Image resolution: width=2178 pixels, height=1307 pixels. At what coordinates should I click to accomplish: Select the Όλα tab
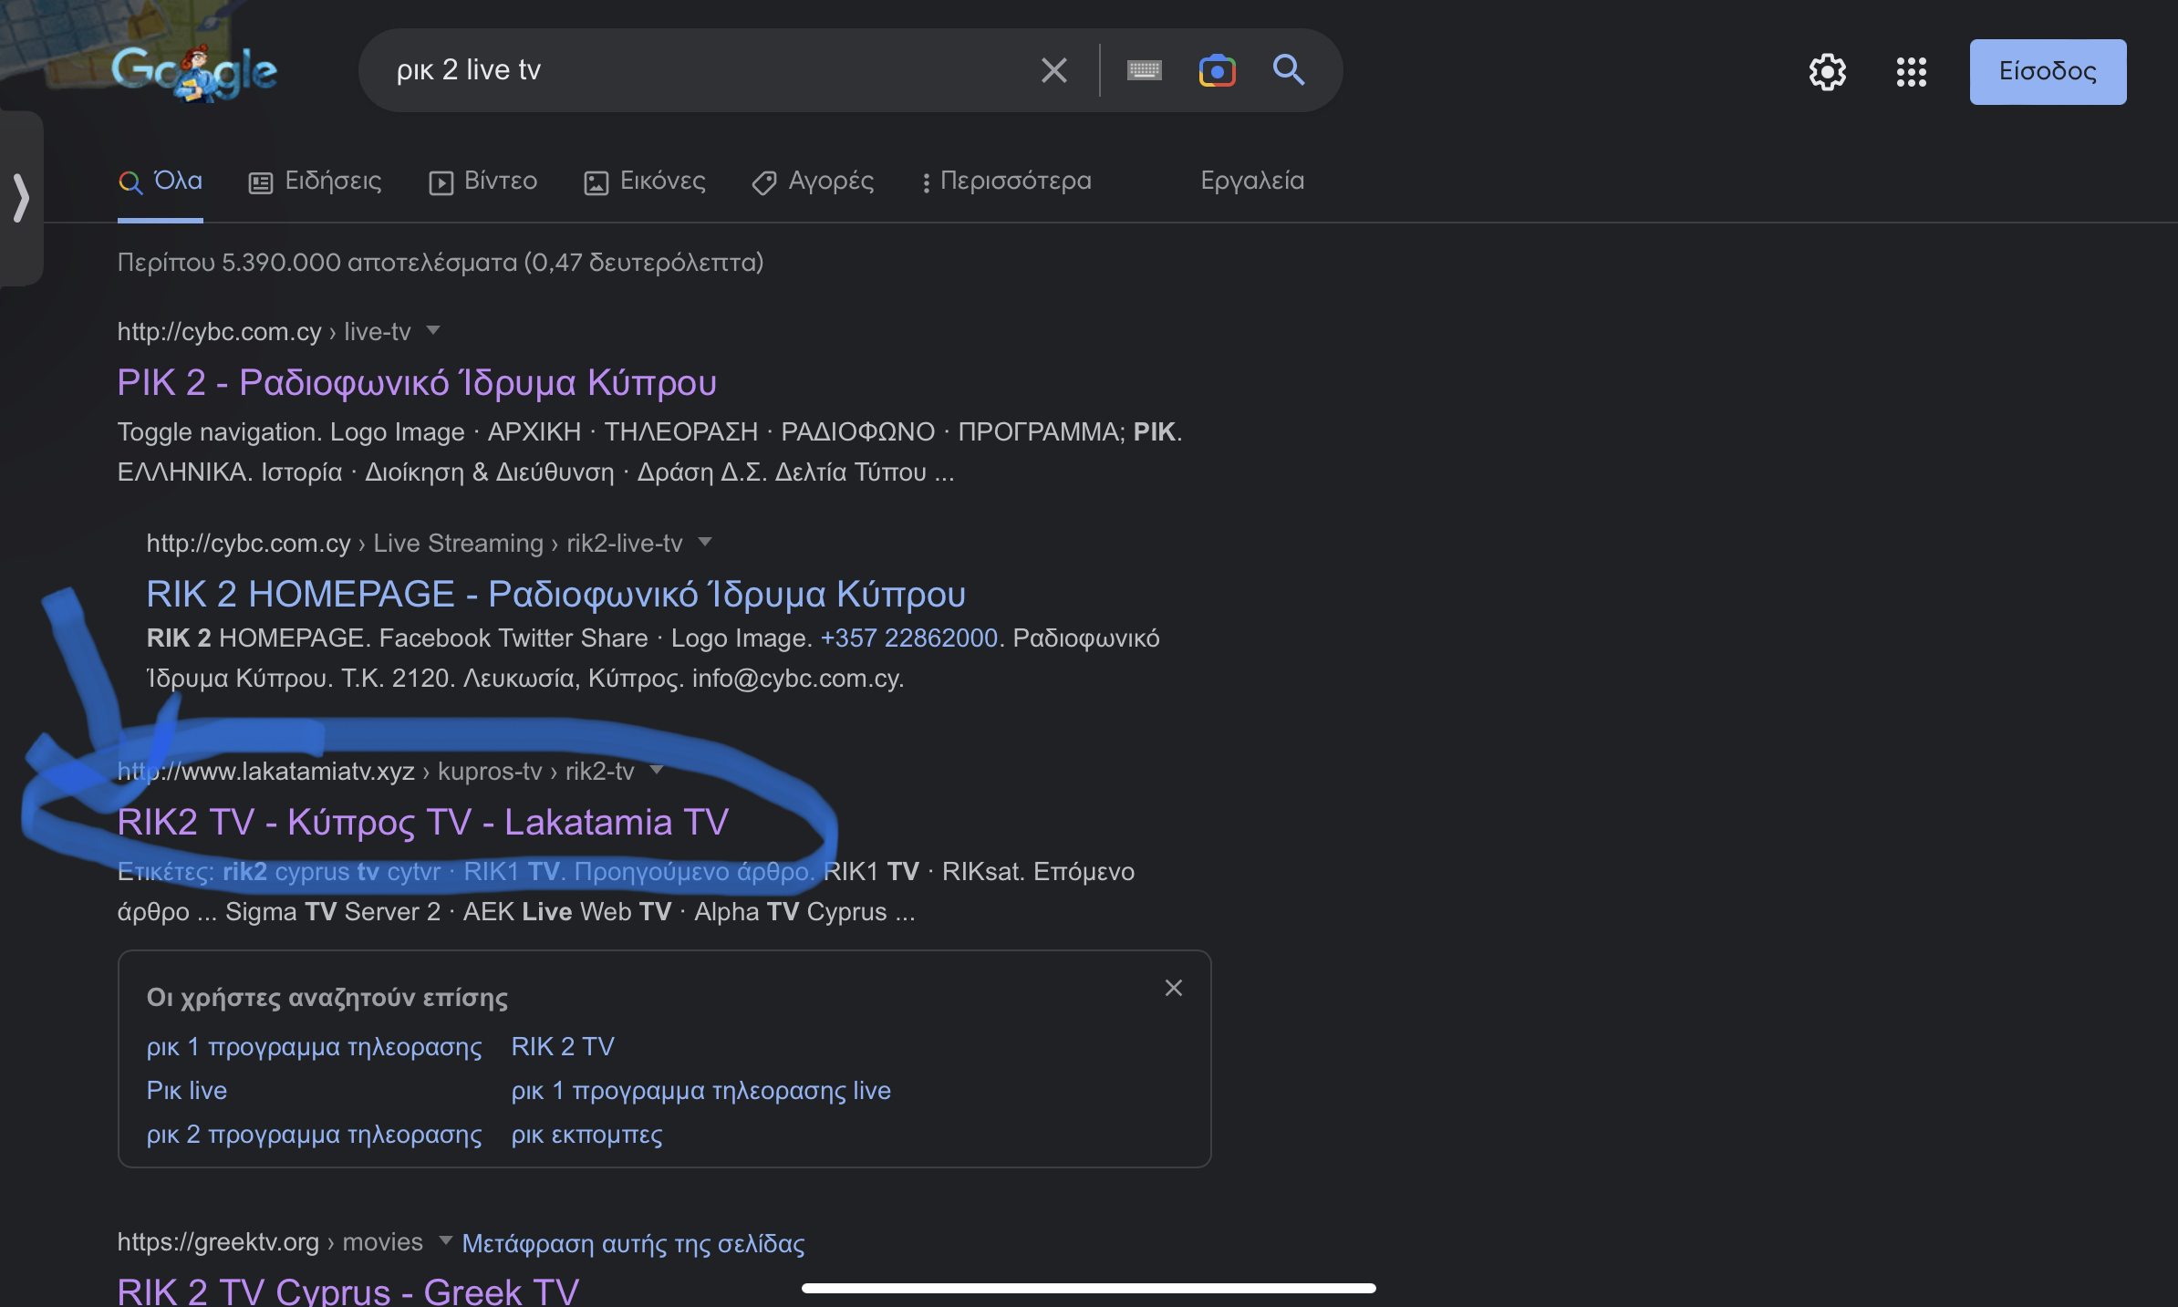(161, 181)
